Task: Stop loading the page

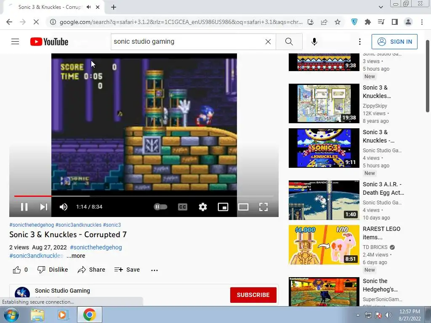Action: pyautogui.click(x=36, y=22)
